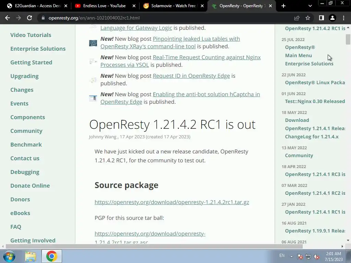Open File Explorer from taskbar
This screenshot has height=263, width=351.
pos(31,256)
